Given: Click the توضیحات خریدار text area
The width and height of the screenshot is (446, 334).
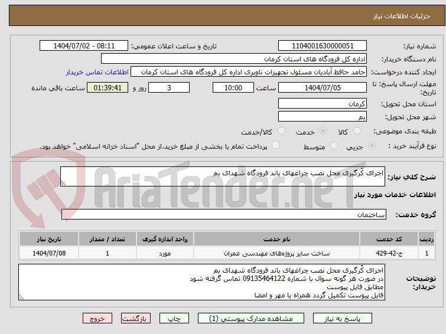Looking at the screenshot, I should (201, 282).
